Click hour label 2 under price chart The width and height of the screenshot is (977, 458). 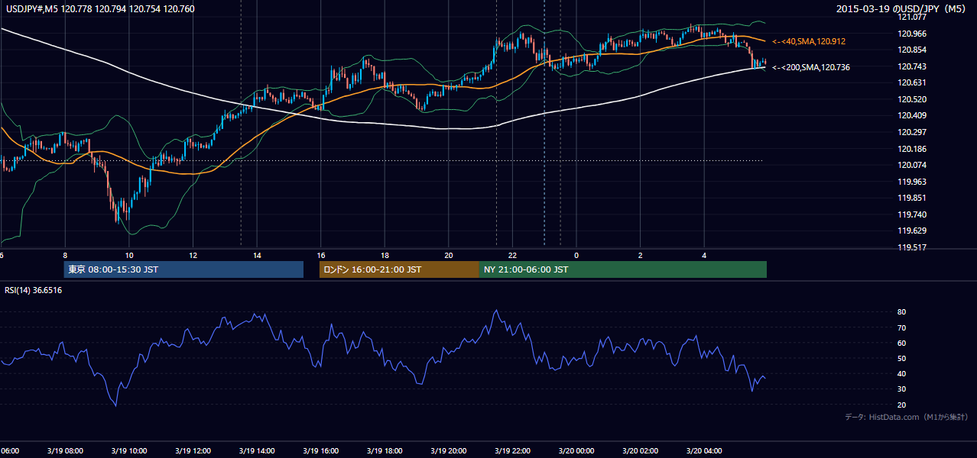tap(641, 256)
